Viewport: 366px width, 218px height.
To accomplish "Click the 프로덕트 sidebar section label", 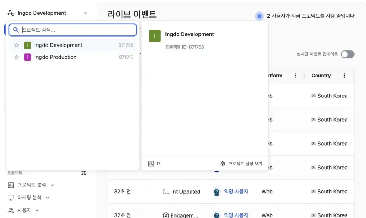I will [15, 173].
